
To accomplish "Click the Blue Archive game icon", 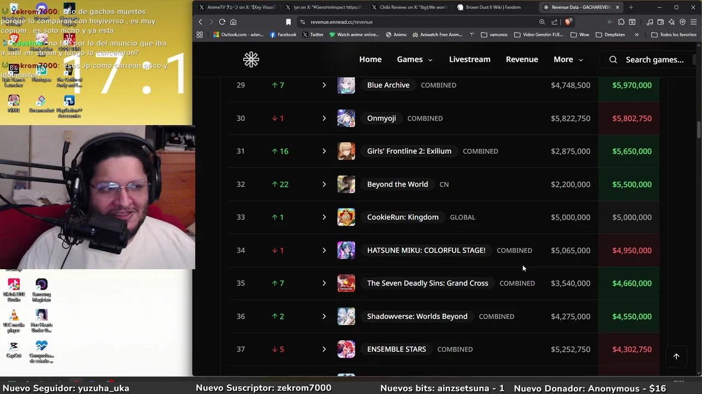I will (x=346, y=85).
